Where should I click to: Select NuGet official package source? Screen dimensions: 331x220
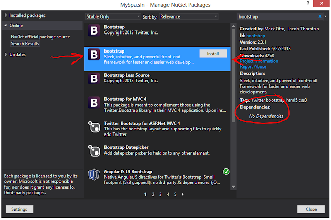(x=40, y=37)
